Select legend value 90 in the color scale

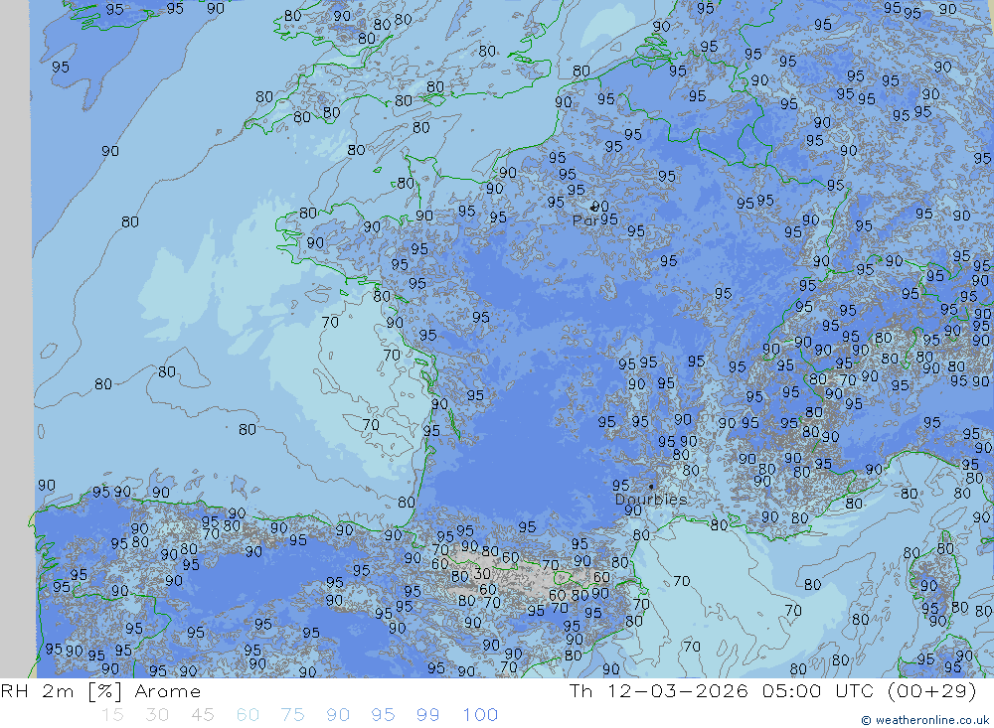pyautogui.click(x=338, y=715)
